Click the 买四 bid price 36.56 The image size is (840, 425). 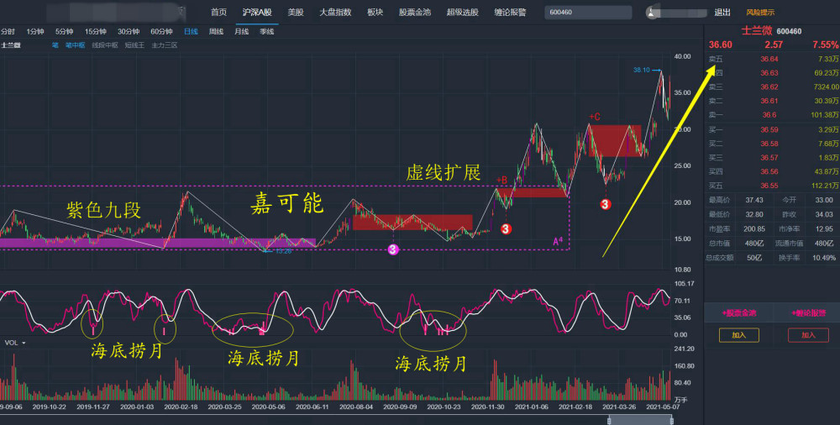pos(769,171)
